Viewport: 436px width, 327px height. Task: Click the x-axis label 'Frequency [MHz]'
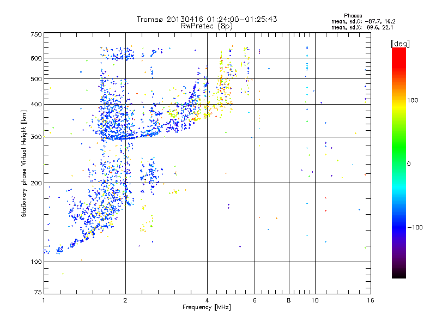[x=207, y=307]
